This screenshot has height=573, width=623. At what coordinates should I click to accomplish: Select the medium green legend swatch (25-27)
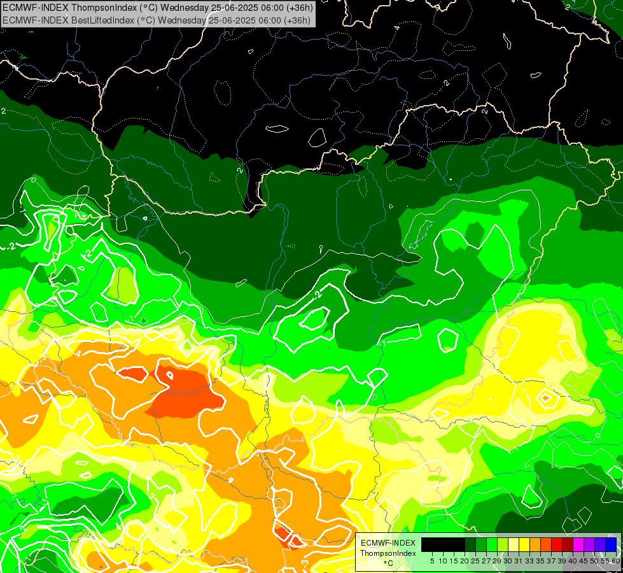point(481,544)
